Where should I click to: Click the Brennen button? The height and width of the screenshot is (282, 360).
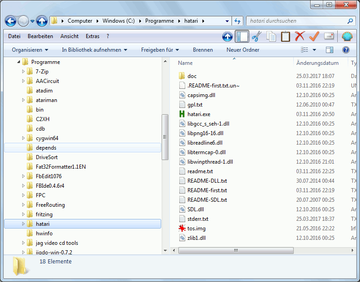pos(203,50)
